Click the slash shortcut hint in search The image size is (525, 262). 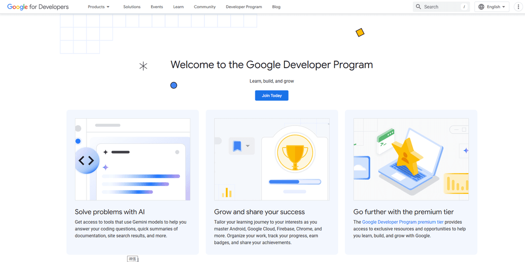point(464,7)
